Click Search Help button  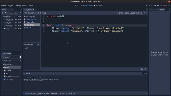click(x=136, y=13)
